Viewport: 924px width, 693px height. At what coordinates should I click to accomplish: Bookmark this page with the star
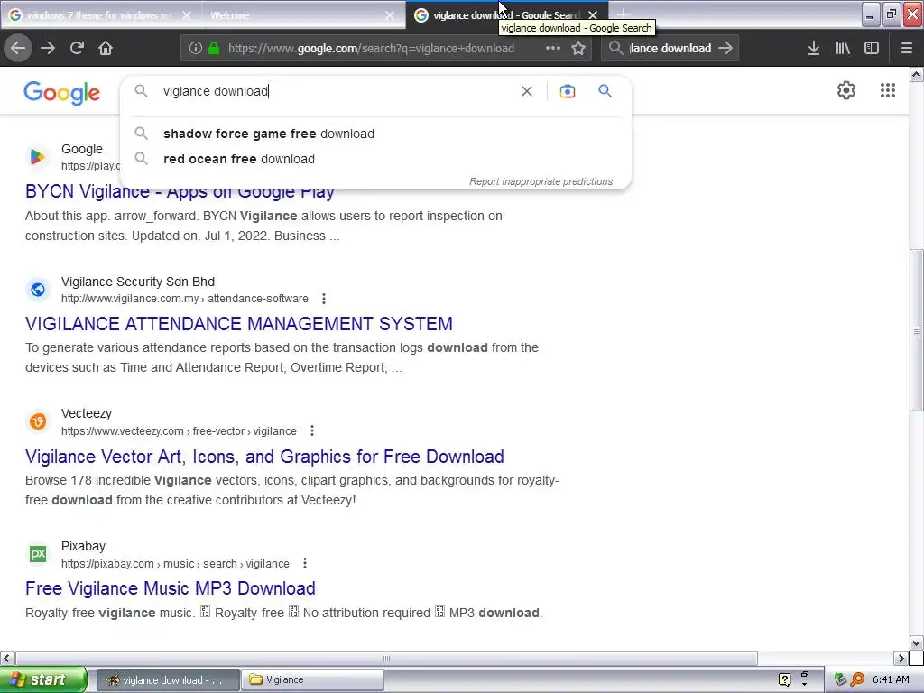pyautogui.click(x=578, y=49)
